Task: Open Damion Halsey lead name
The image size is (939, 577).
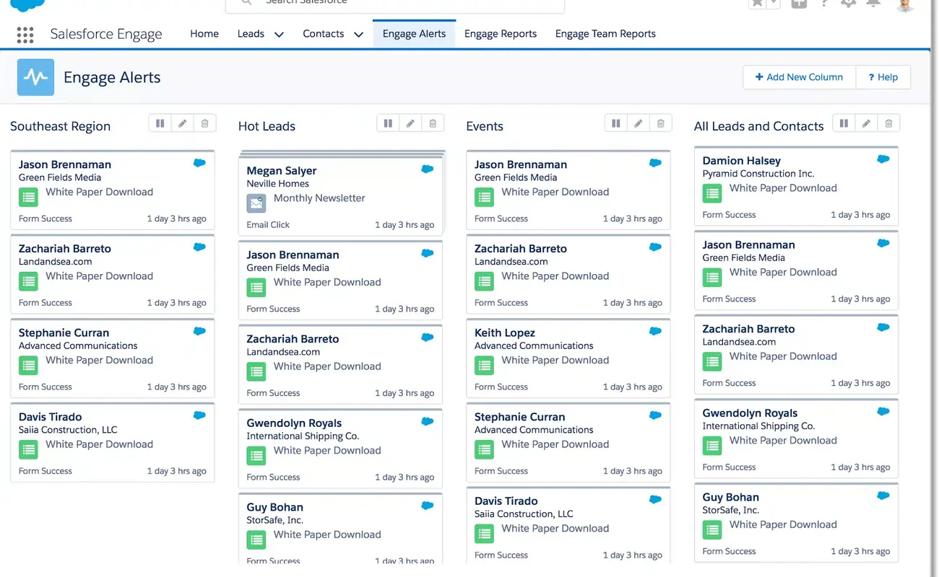Action: pos(742,161)
